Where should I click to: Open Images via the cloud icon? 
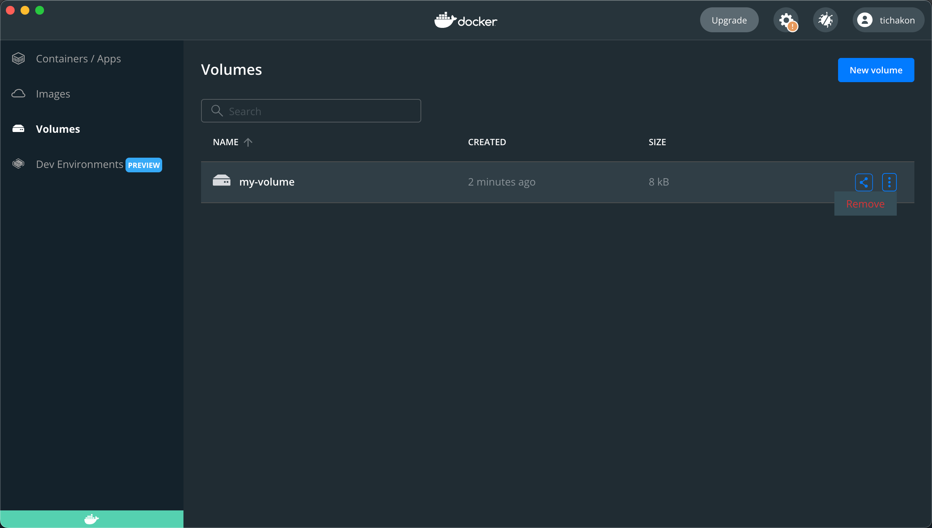[18, 93]
